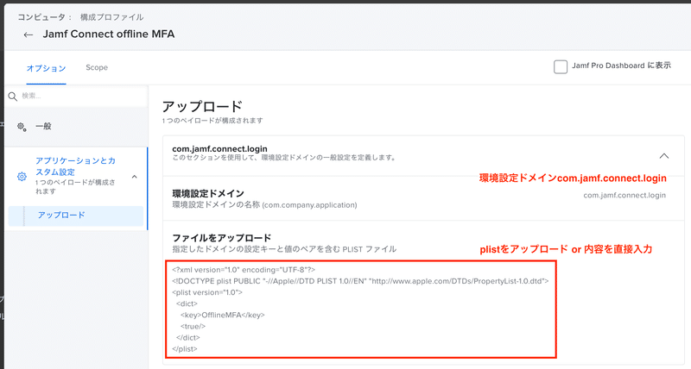This screenshot has height=369, width=691.
Task: Click the search magnifier icon in sidebar
Action: [x=13, y=97]
